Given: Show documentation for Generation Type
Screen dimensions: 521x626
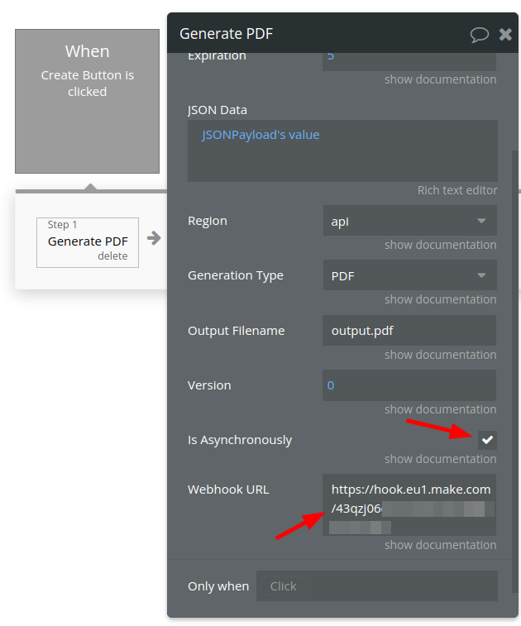Looking at the screenshot, I should [x=440, y=299].
